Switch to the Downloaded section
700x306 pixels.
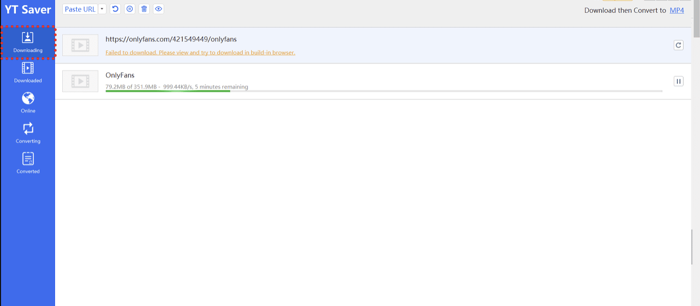(x=28, y=73)
